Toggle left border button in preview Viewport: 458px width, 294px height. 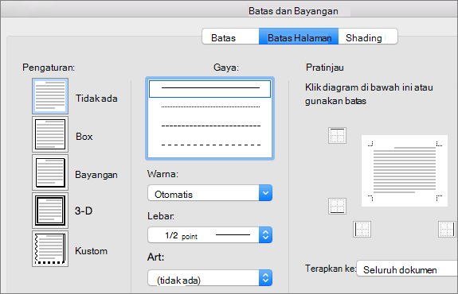[x=362, y=229]
